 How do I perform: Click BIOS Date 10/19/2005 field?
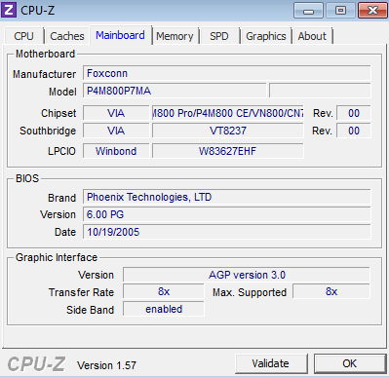coord(227,232)
